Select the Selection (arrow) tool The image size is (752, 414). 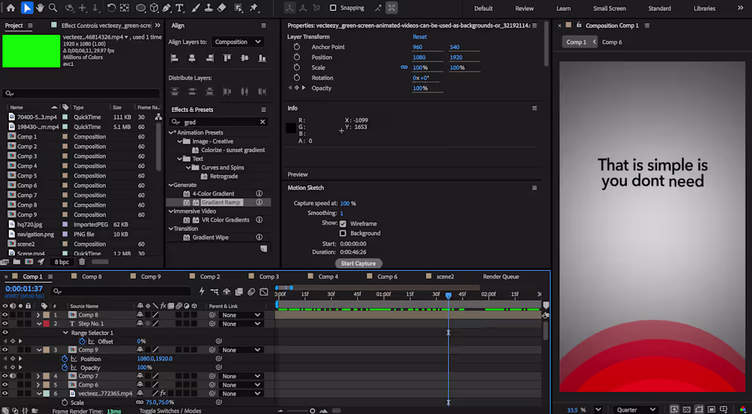27,8
